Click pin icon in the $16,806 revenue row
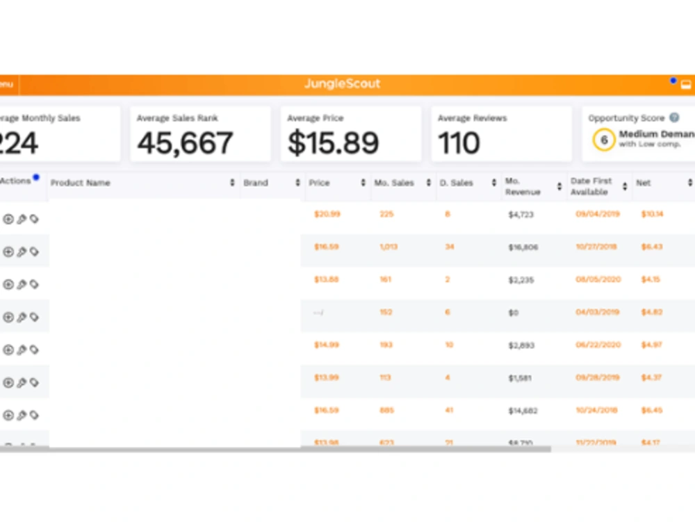 pyautogui.click(x=22, y=252)
